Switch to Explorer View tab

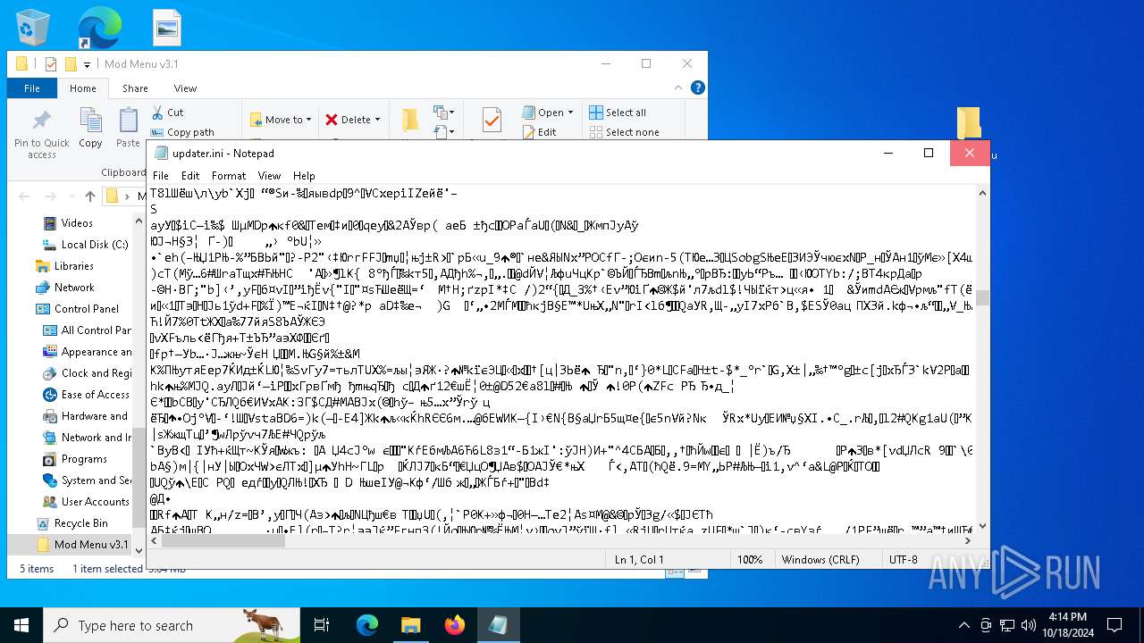[x=185, y=88]
